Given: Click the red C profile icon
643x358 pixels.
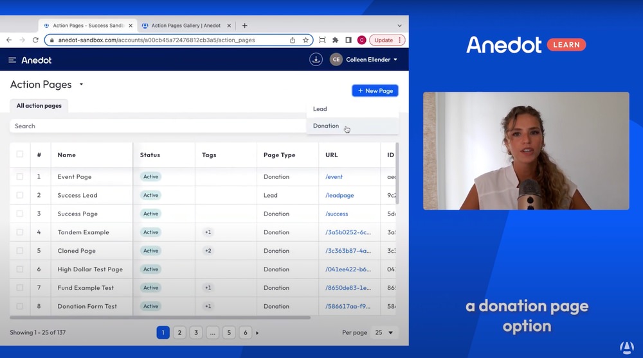Looking at the screenshot, I should tap(361, 40).
